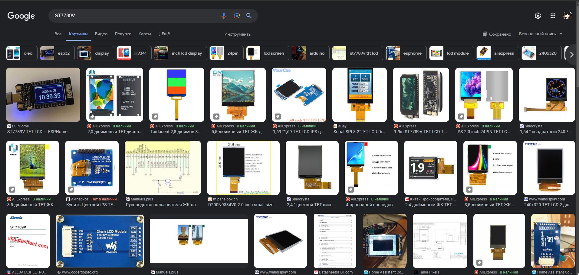Select the lcd screen chip

tap(268, 53)
